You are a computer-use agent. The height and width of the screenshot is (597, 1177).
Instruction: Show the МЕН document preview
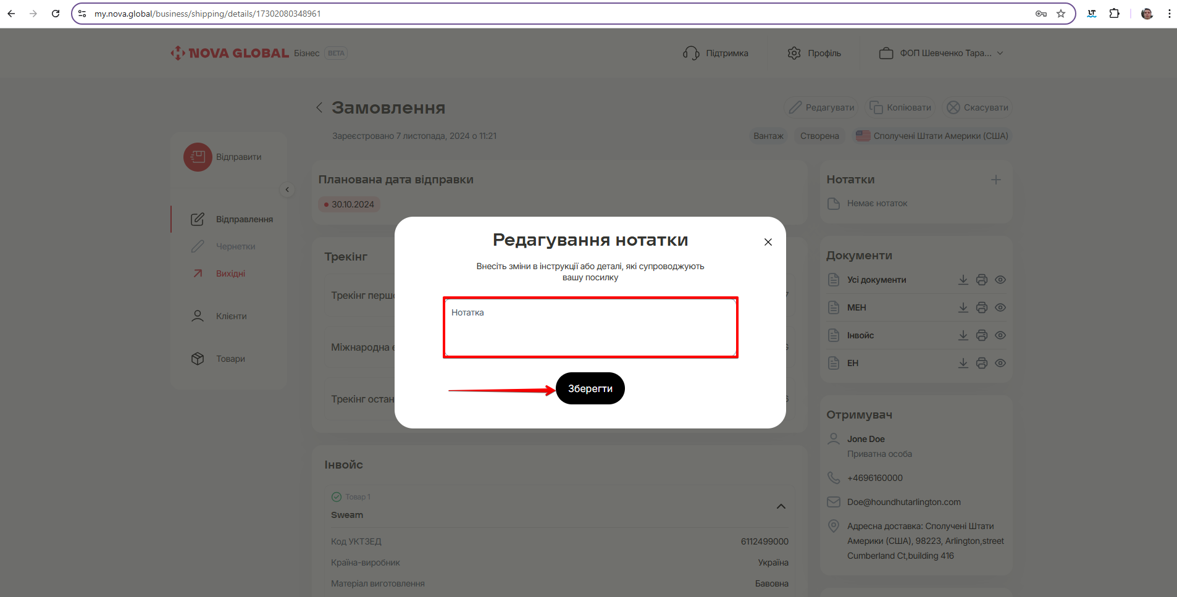[1000, 307]
